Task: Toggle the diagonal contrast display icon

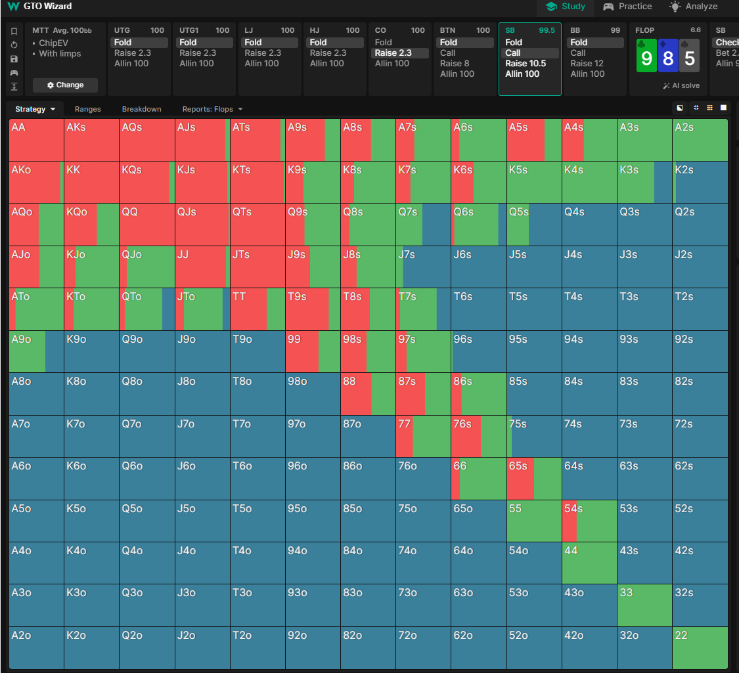Action: click(680, 108)
